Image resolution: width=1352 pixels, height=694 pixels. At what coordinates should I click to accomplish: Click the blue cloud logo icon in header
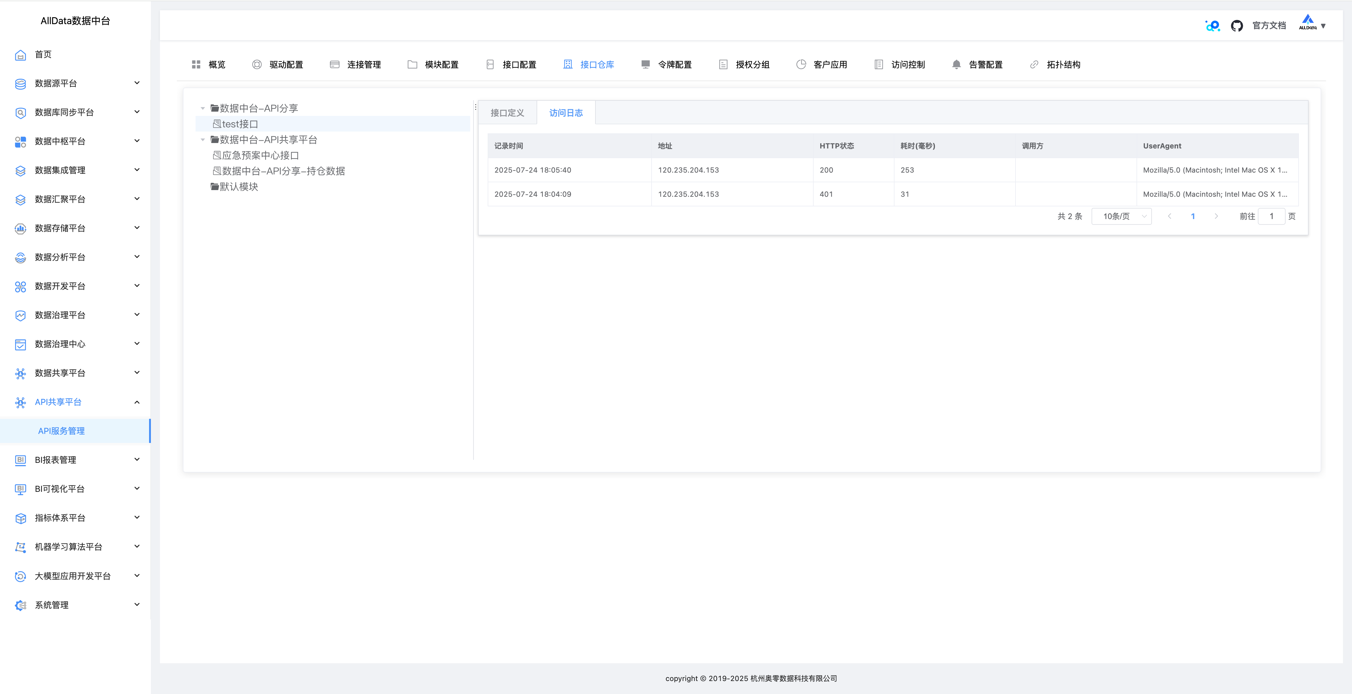click(x=1212, y=26)
